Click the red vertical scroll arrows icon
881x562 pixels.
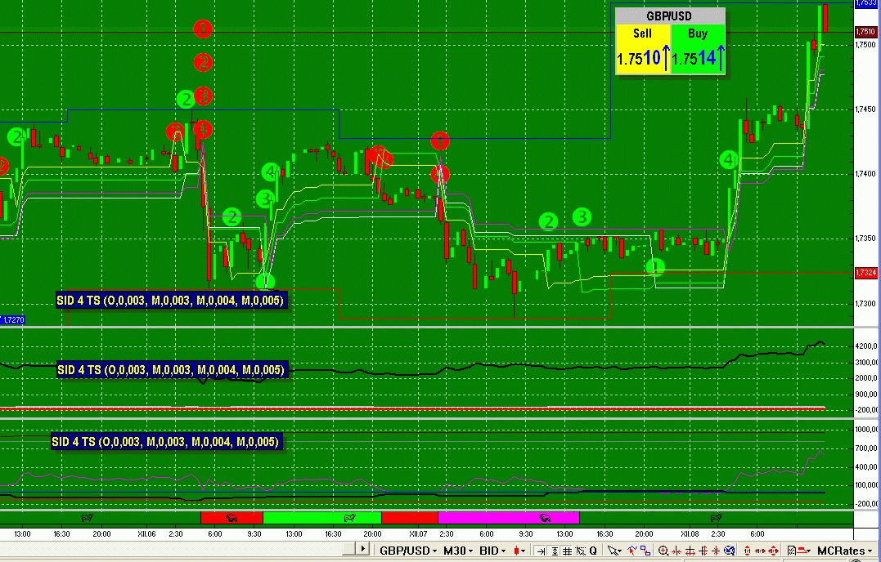(x=747, y=551)
